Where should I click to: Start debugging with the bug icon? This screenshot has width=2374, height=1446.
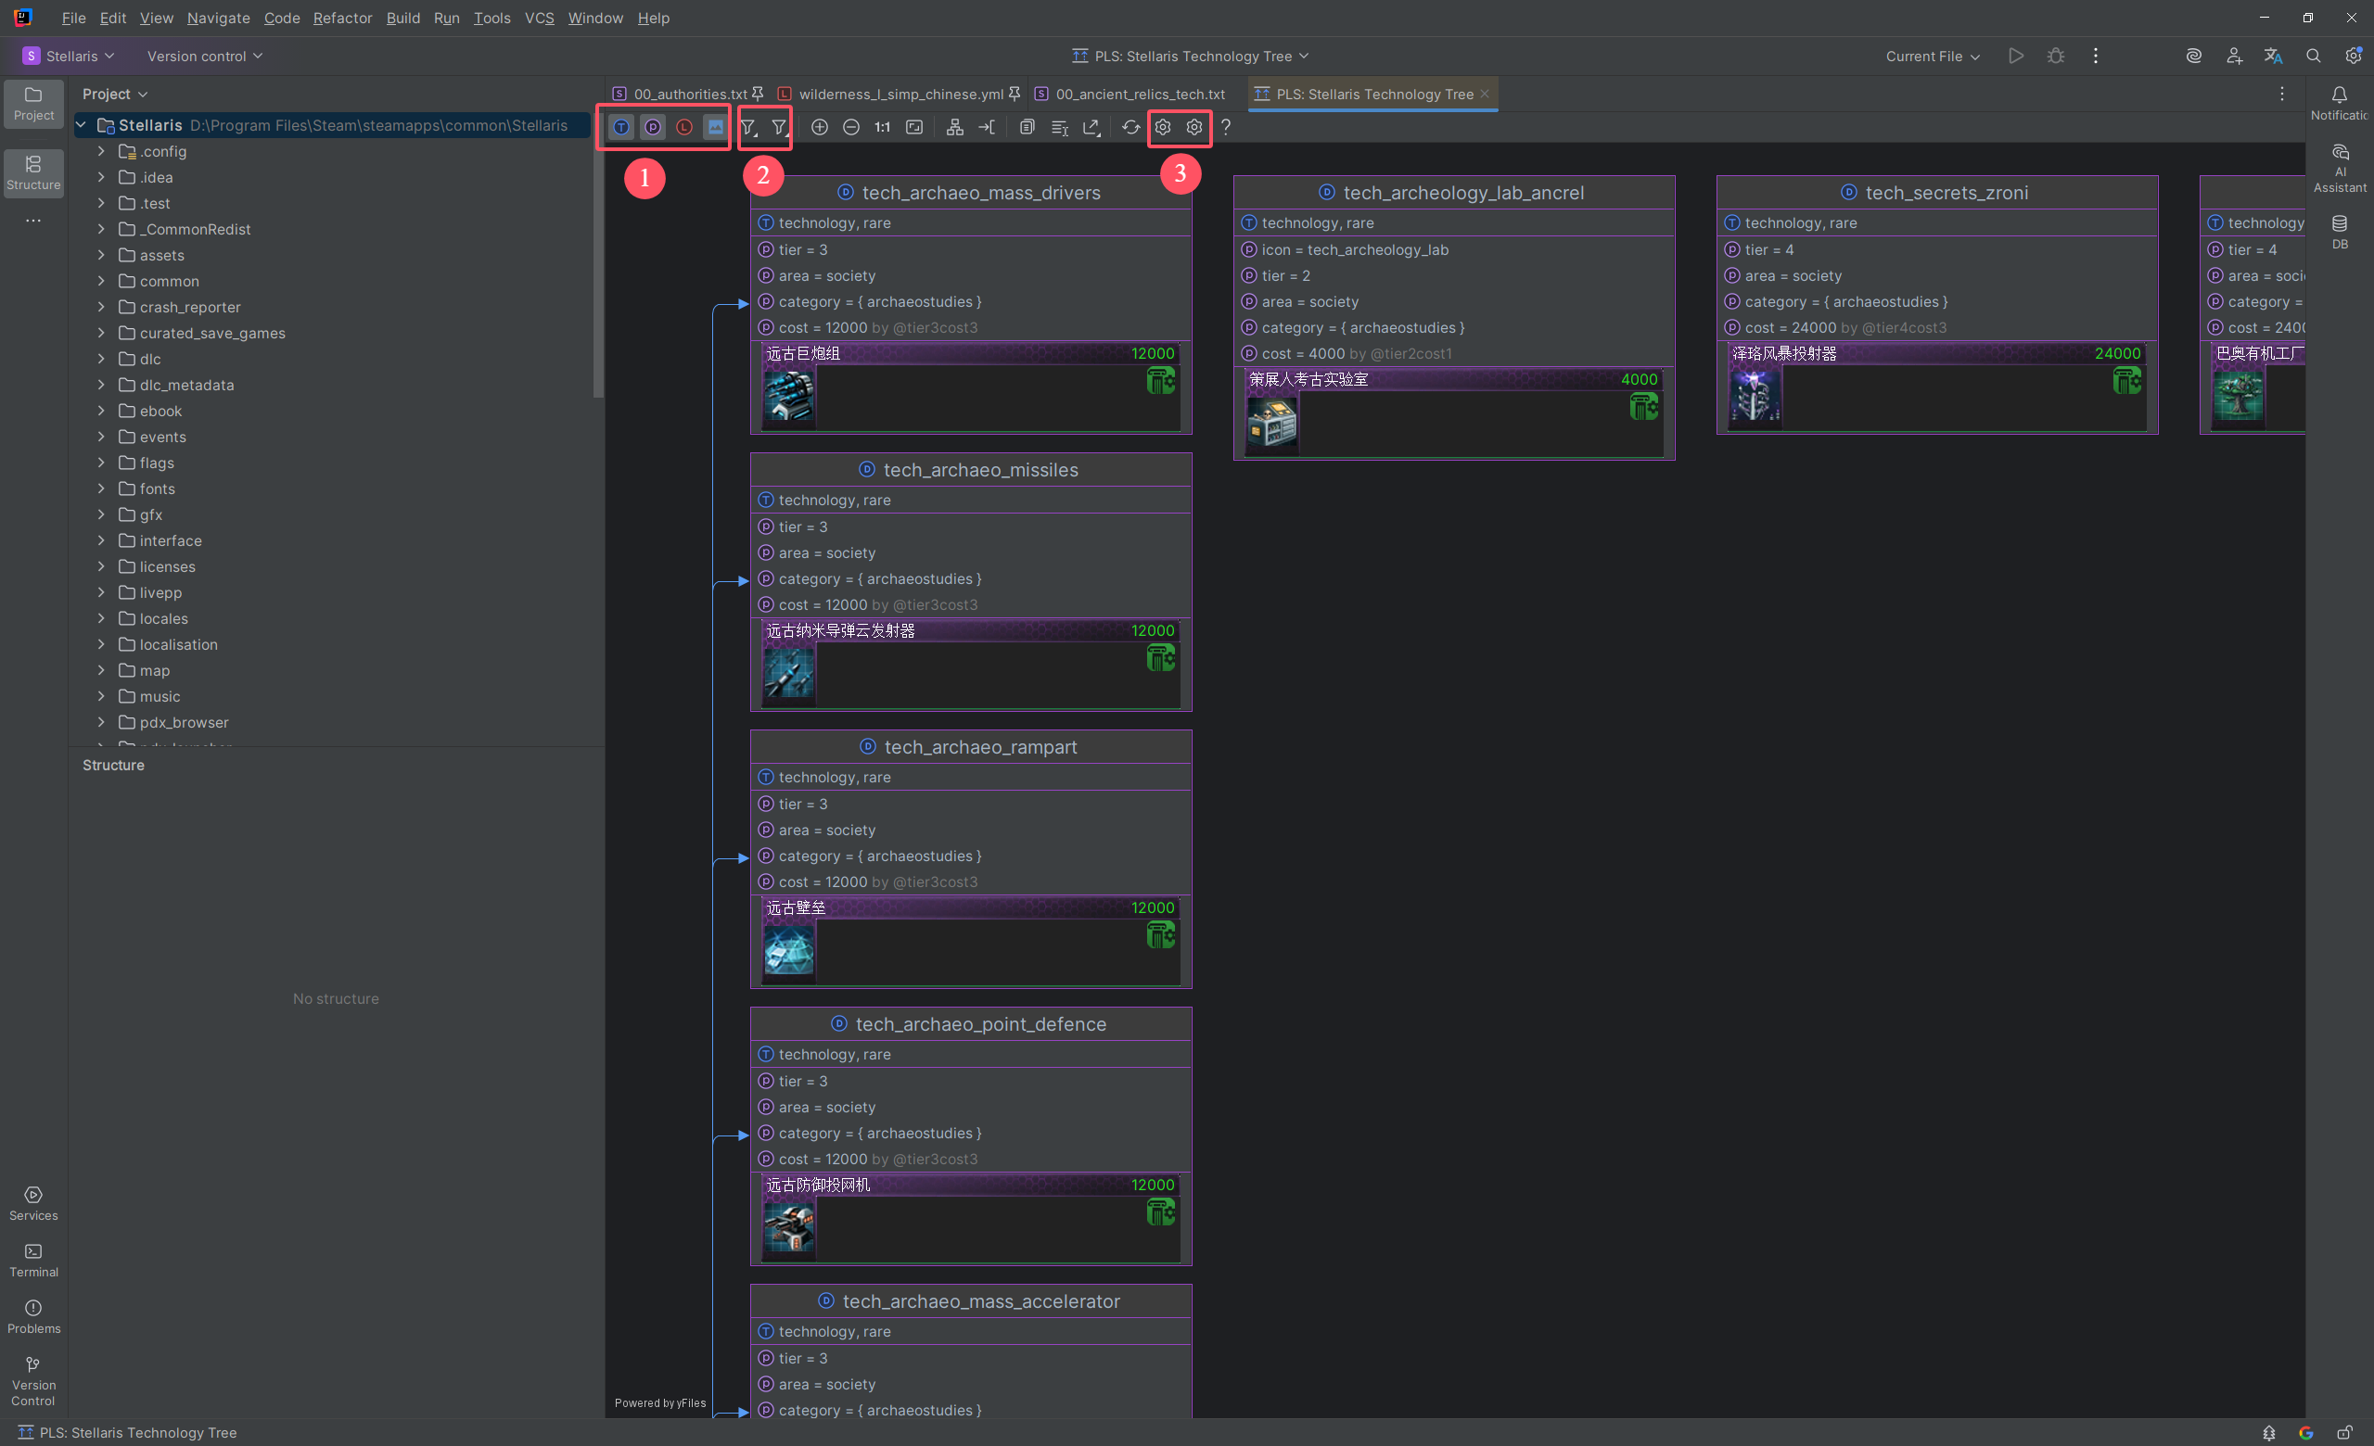click(2055, 56)
